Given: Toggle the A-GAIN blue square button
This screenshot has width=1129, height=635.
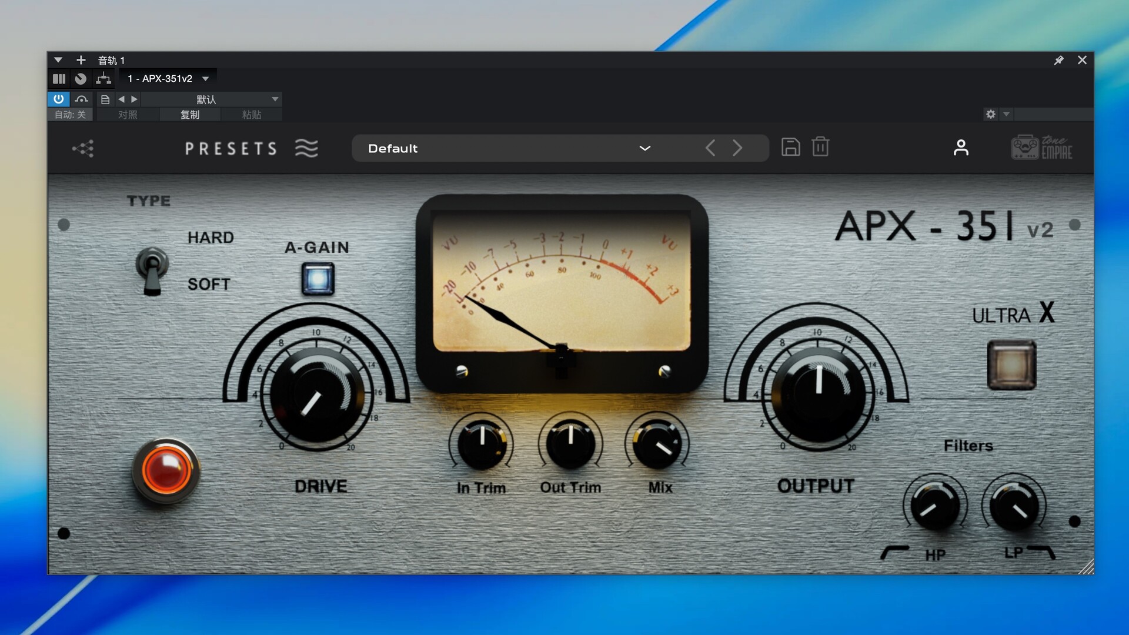Looking at the screenshot, I should [x=318, y=279].
